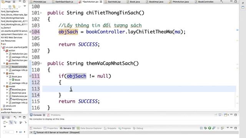Screen dimensions: 246x138
Task: Toggle Categorized presentation in task list
Action: tap(11, 122)
